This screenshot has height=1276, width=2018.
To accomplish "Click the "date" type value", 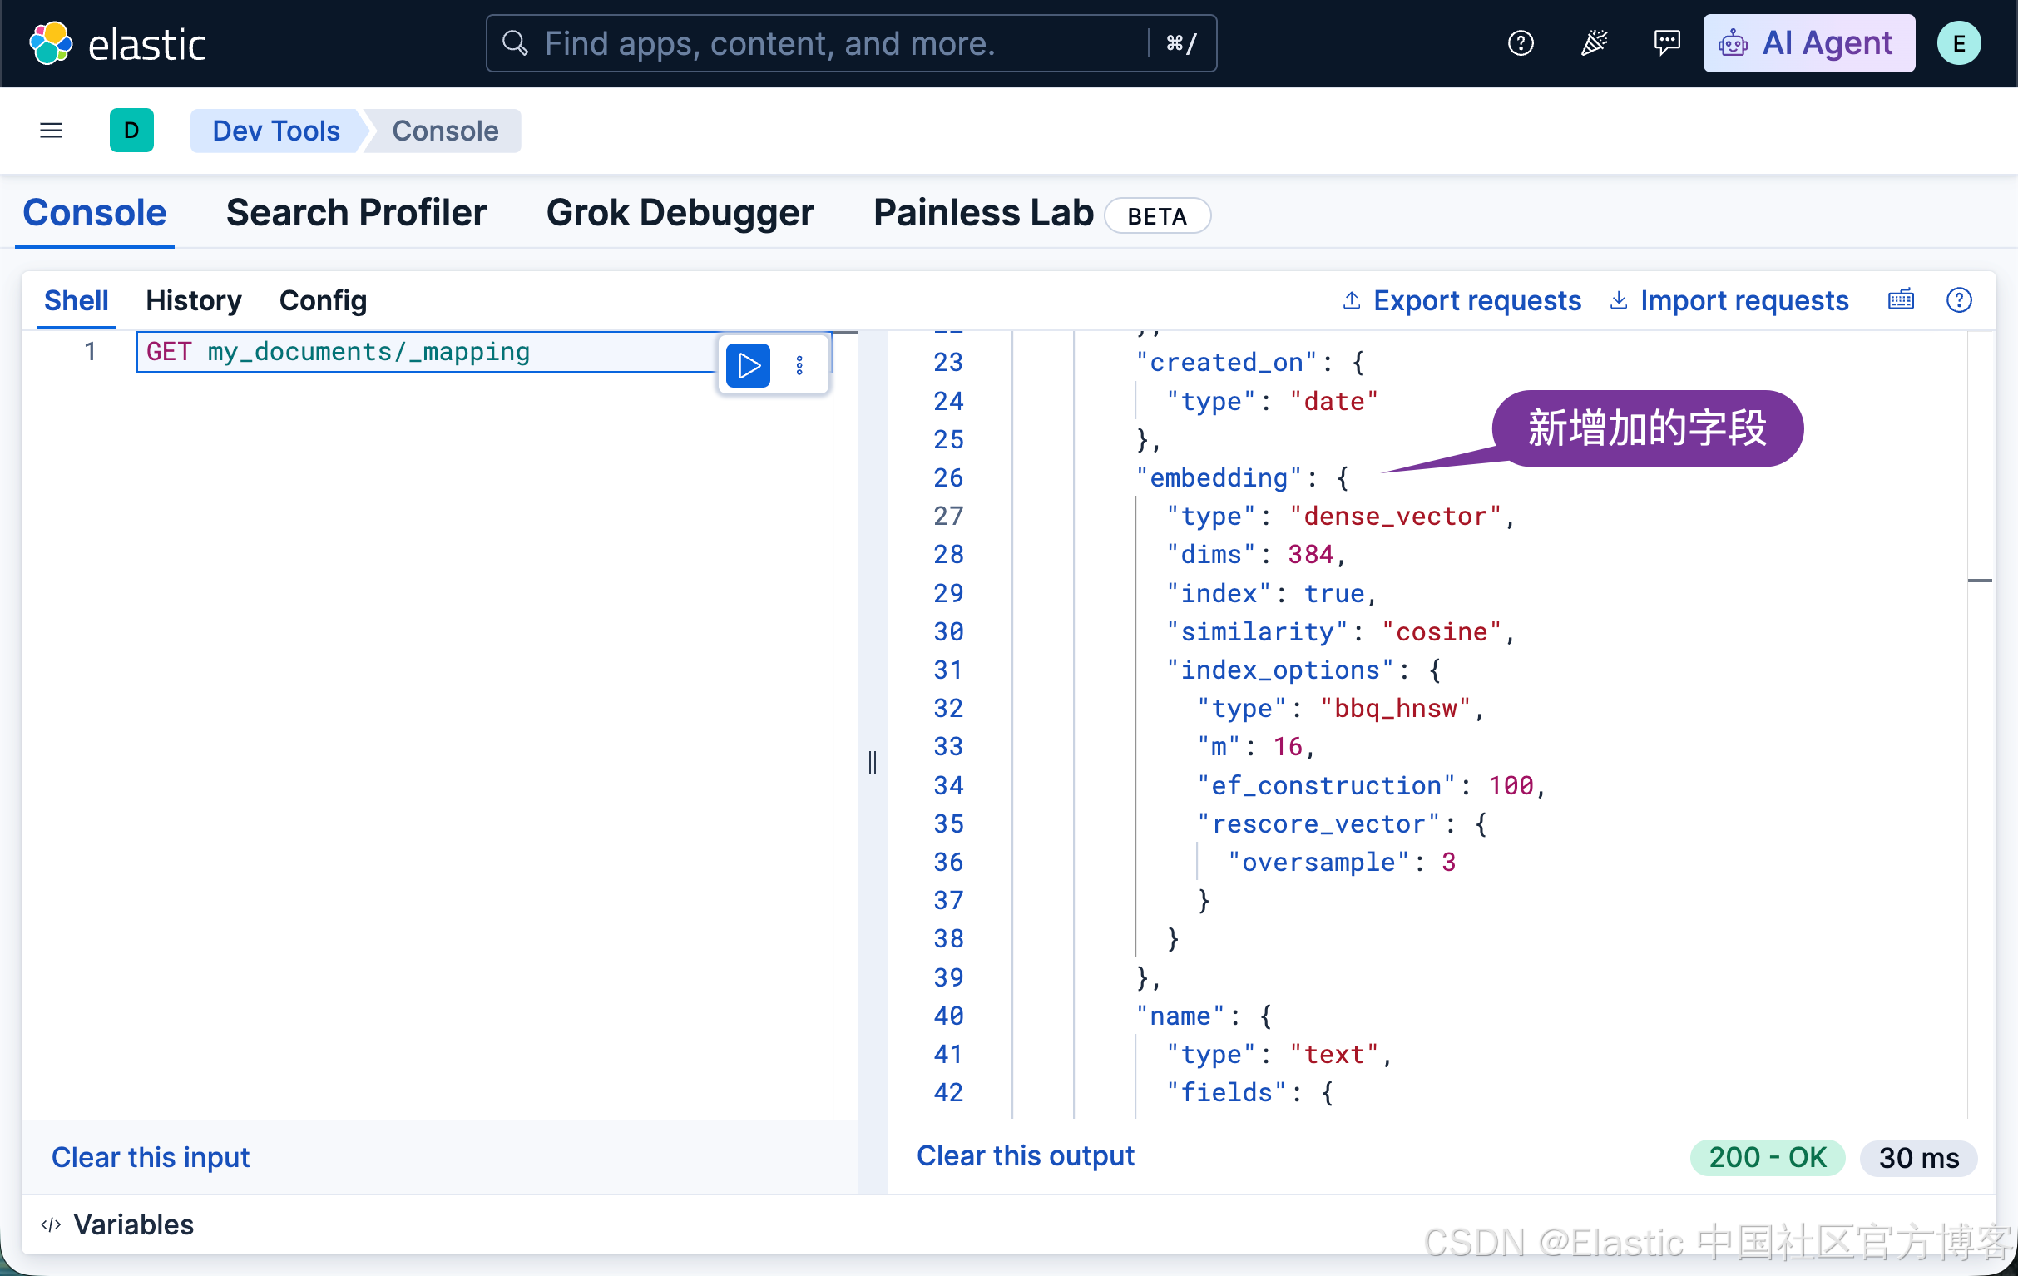I will click(1333, 400).
